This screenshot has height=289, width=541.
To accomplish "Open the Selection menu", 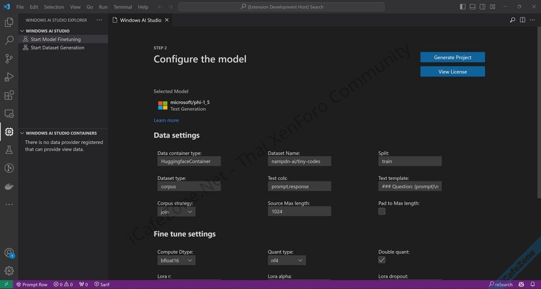I will coord(54,7).
